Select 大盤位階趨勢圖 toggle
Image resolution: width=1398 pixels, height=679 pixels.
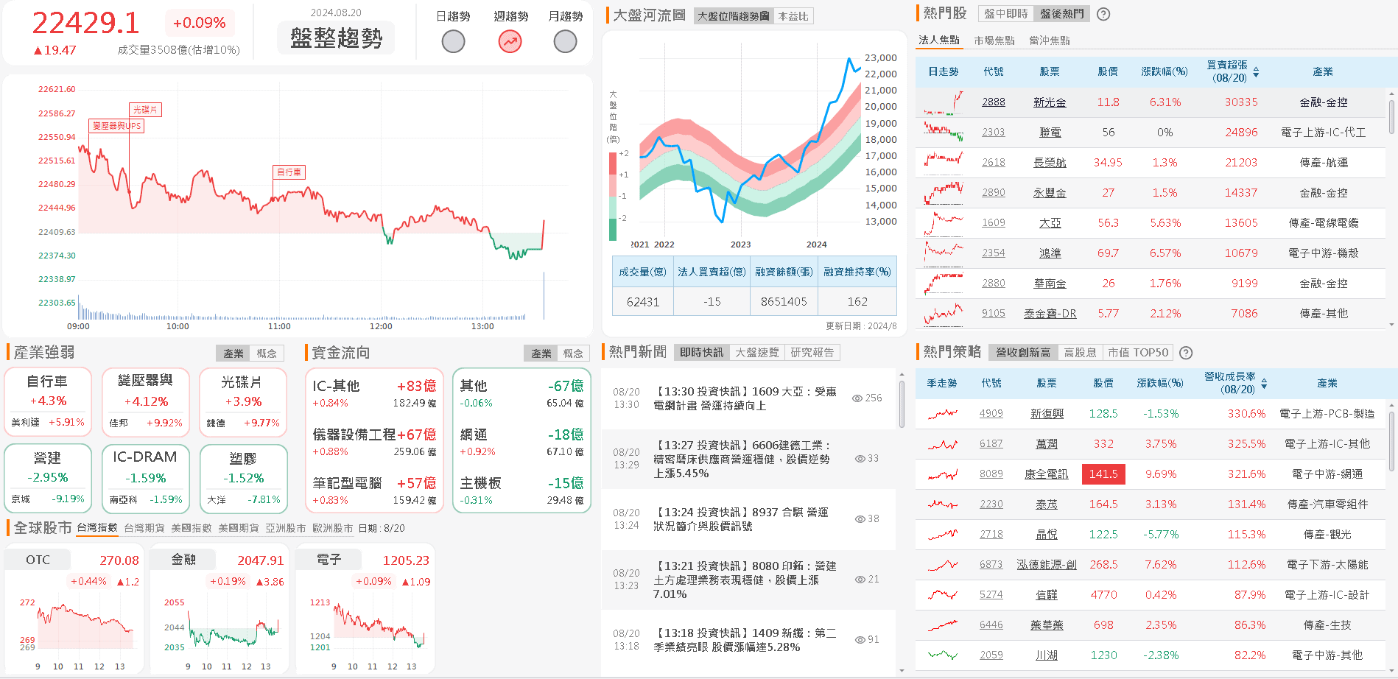[x=734, y=16]
